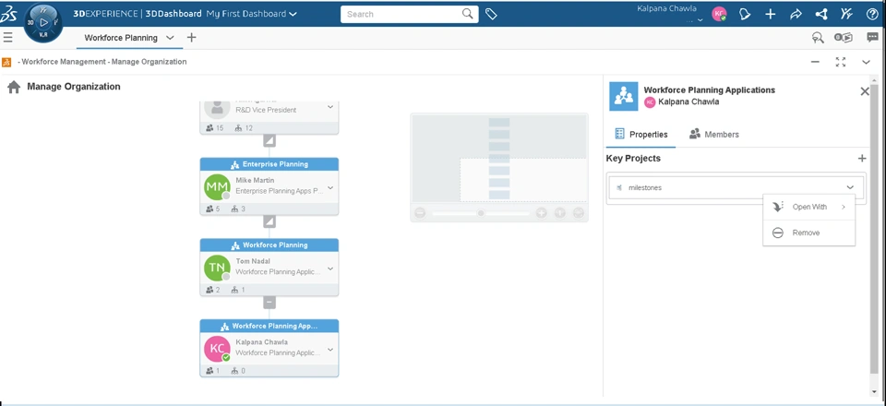Click the right panel vertical scrollbar
Viewport: 886px width, 406px height.
pyautogui.click(x=875, y=229)
